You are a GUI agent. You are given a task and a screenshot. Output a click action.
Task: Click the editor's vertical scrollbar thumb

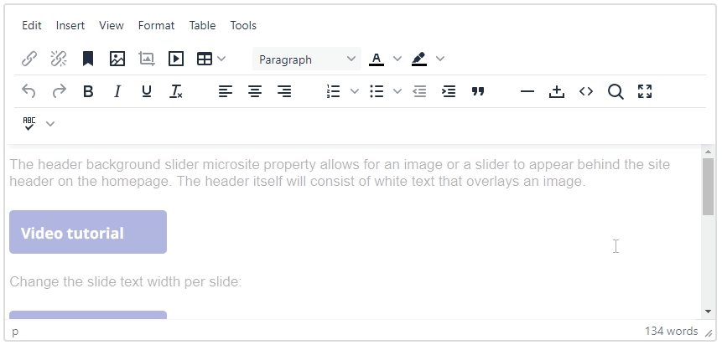(708, 186)
